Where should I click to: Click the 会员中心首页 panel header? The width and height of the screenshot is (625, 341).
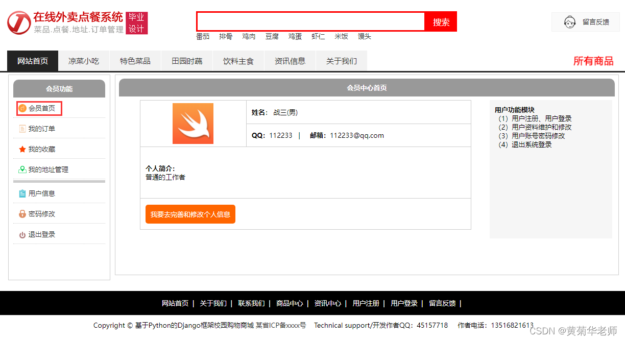pos(367,88)
